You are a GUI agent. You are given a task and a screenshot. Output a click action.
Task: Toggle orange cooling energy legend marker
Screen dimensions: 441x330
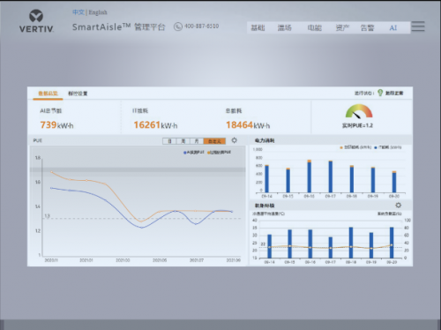[341, 147]
